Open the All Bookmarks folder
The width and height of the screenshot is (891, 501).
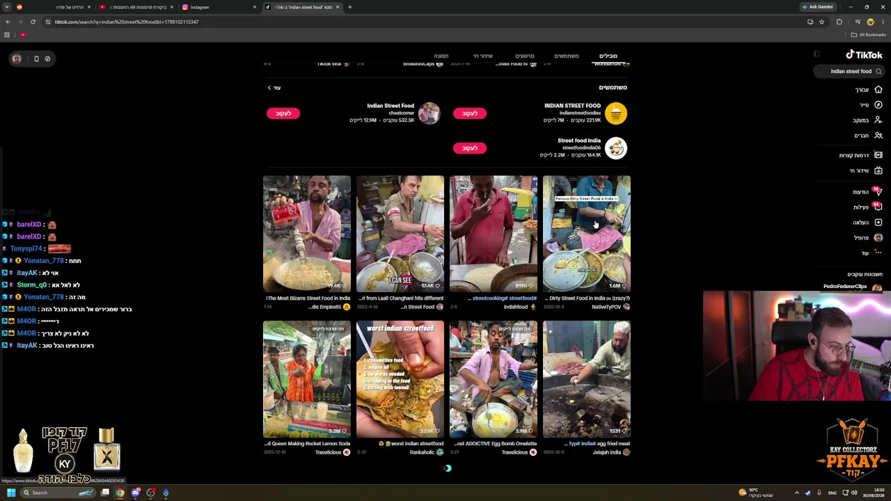869,35
